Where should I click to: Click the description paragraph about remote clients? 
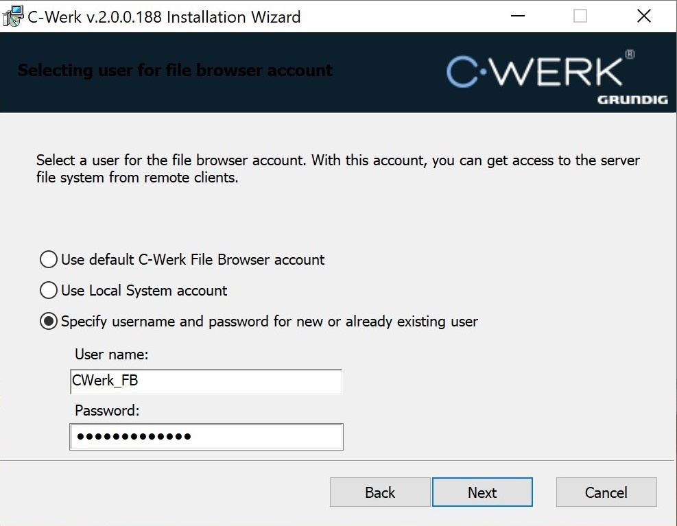click(x=337, y=169)
